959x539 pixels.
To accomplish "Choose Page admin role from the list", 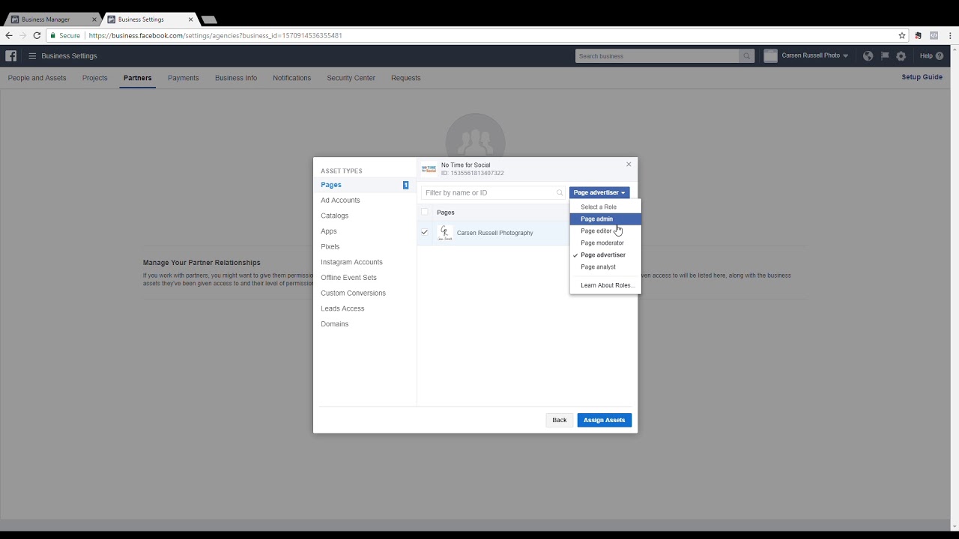I will pyautogui.click(x=605, y=219).
